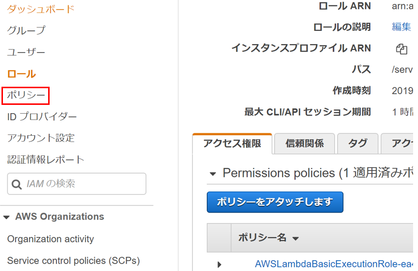The width and height of the screenshot is (418, 271).
Task: Focus the IAM の検索 field
Action: click(x=77, y=184)
